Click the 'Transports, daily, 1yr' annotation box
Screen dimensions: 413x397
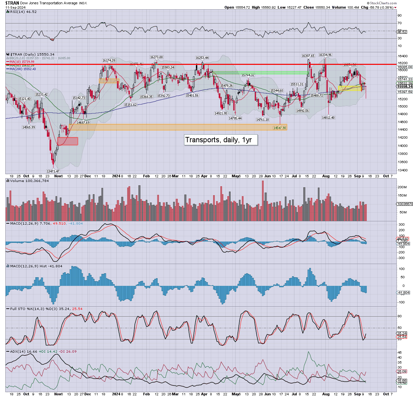[220, 140]
